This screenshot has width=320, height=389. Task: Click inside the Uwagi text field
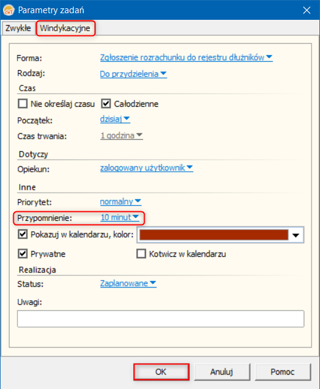[x=160, y=319]
